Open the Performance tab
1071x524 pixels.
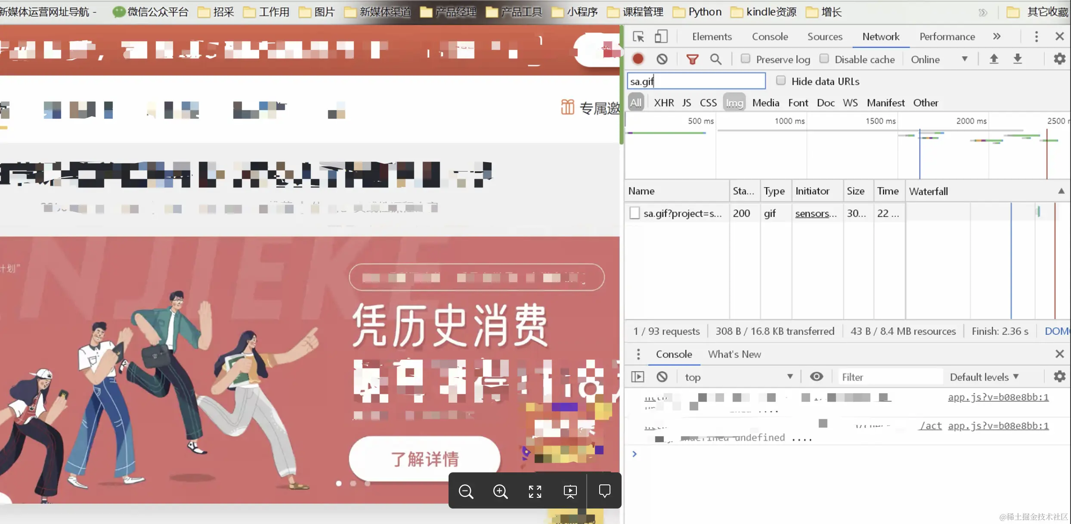(947, 37)
